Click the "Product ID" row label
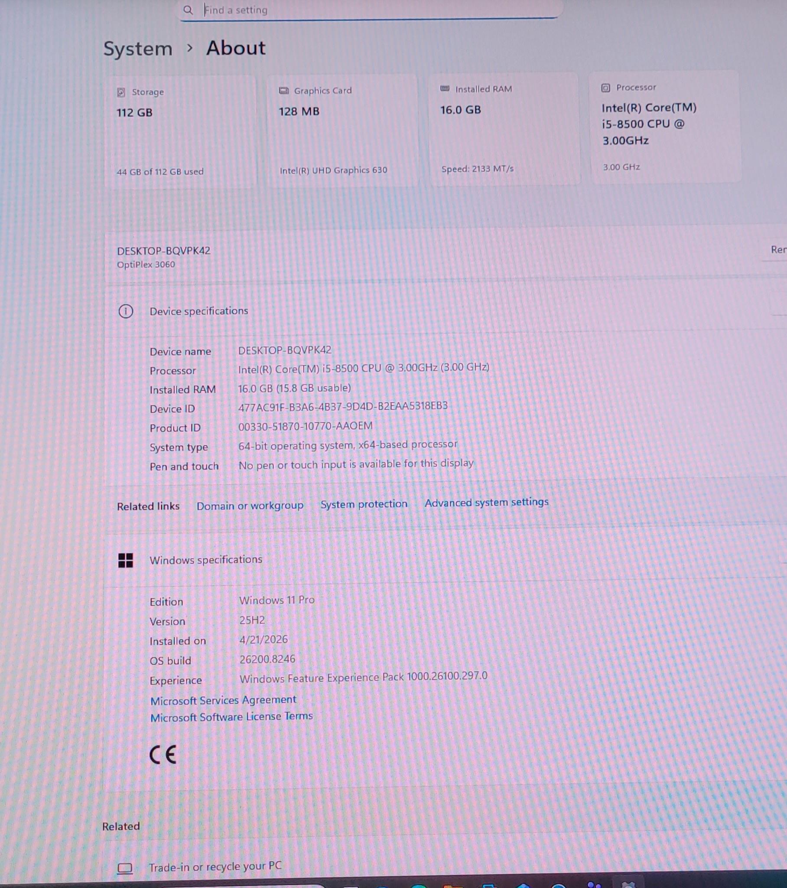 coord(175,428)
